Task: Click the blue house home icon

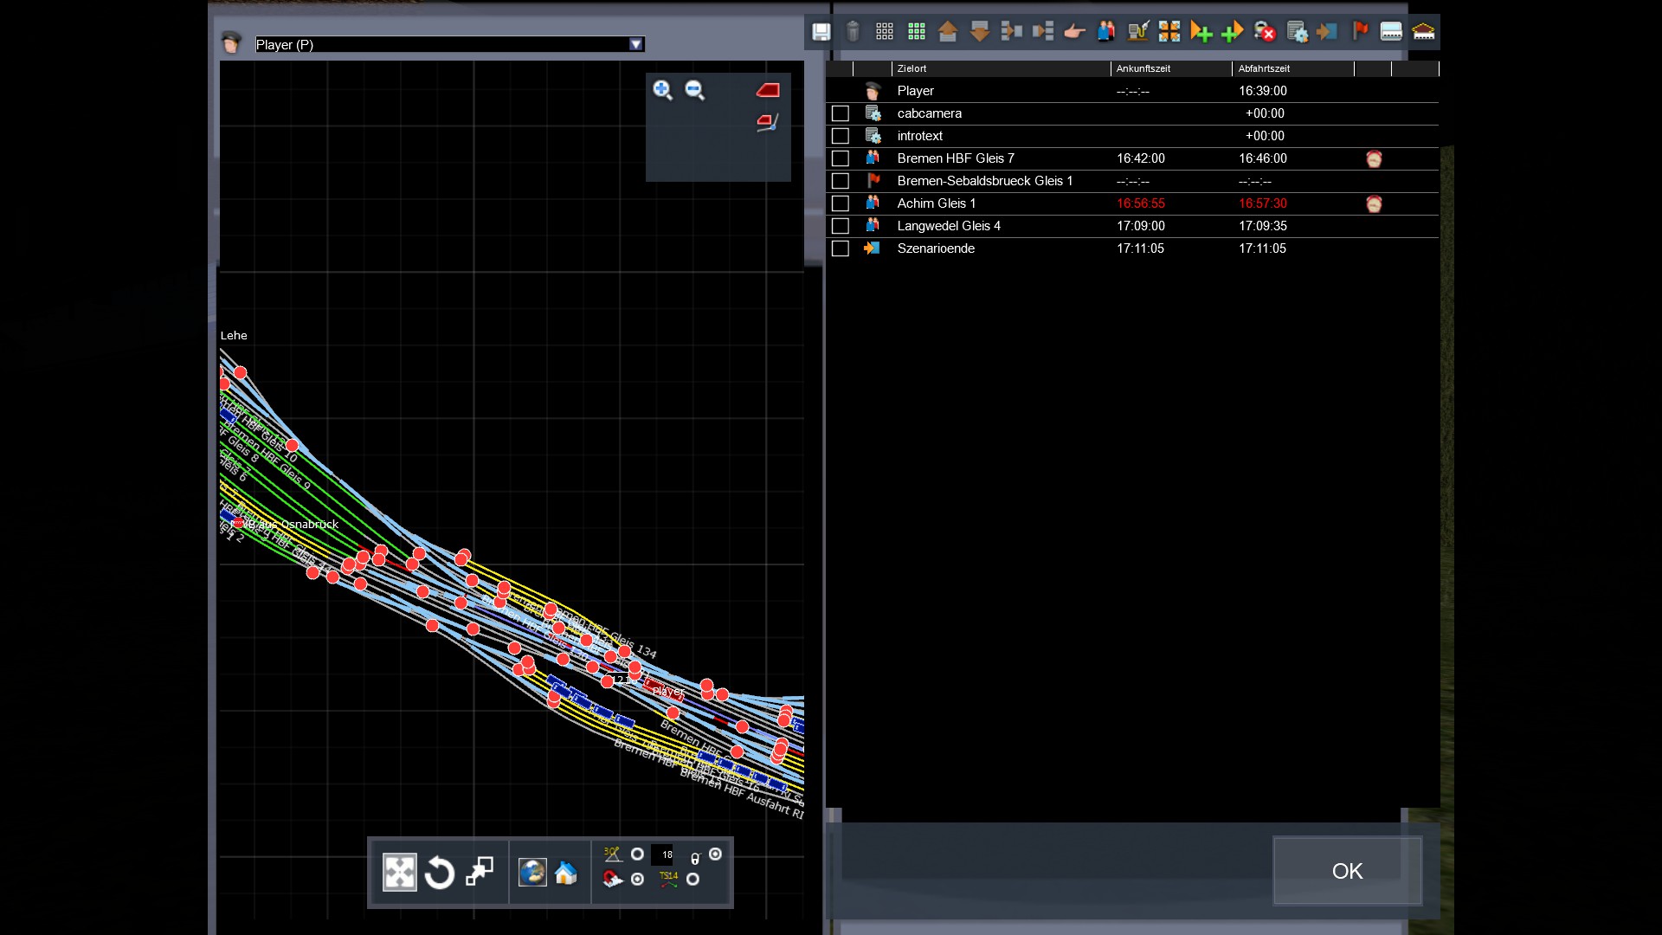Action: pos(566,873)
